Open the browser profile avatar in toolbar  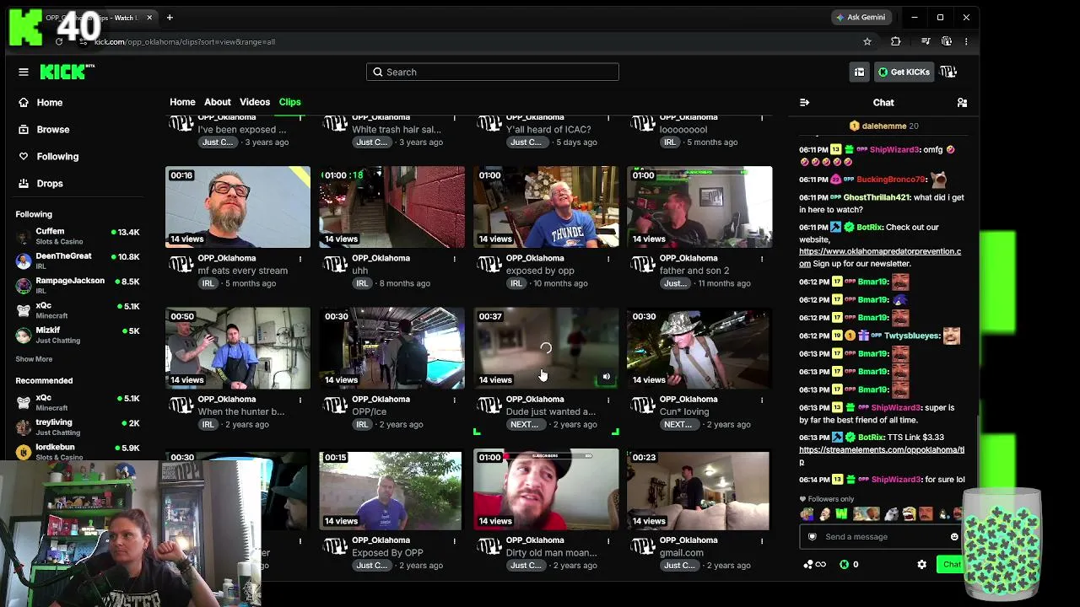(947, 41)
